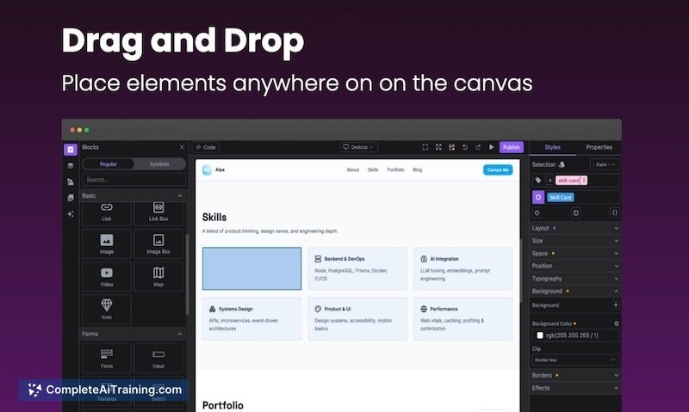The height and width of the screenshot is (412, 689).
Task: Switch block list to Symbols
Action: coord(159,163)
